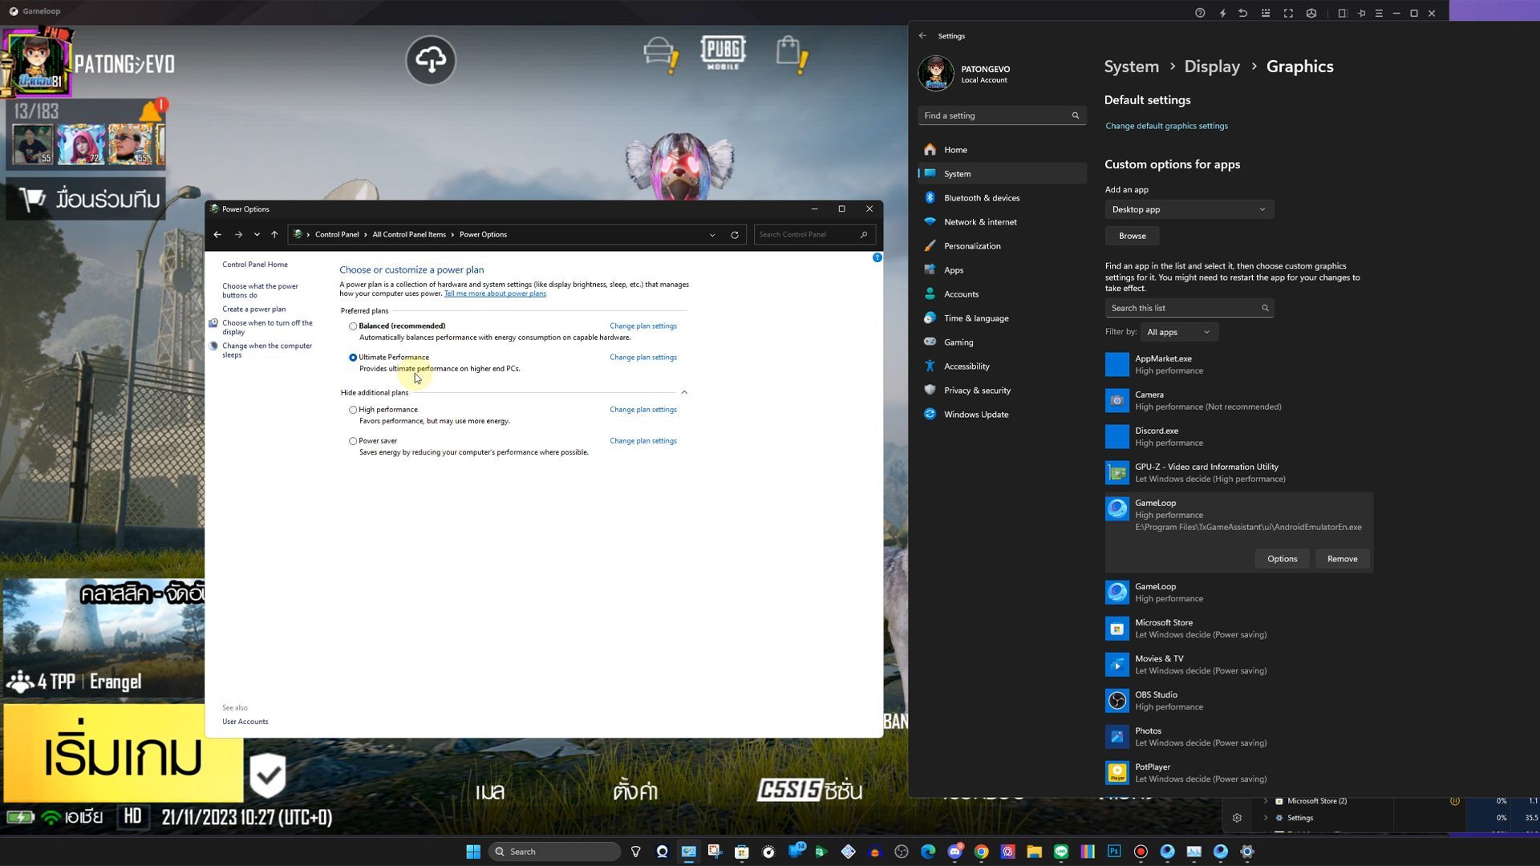1540x866 pixels.
Task: Toggle Gameloop fullscreen icon
Action: coord(1288,13)
